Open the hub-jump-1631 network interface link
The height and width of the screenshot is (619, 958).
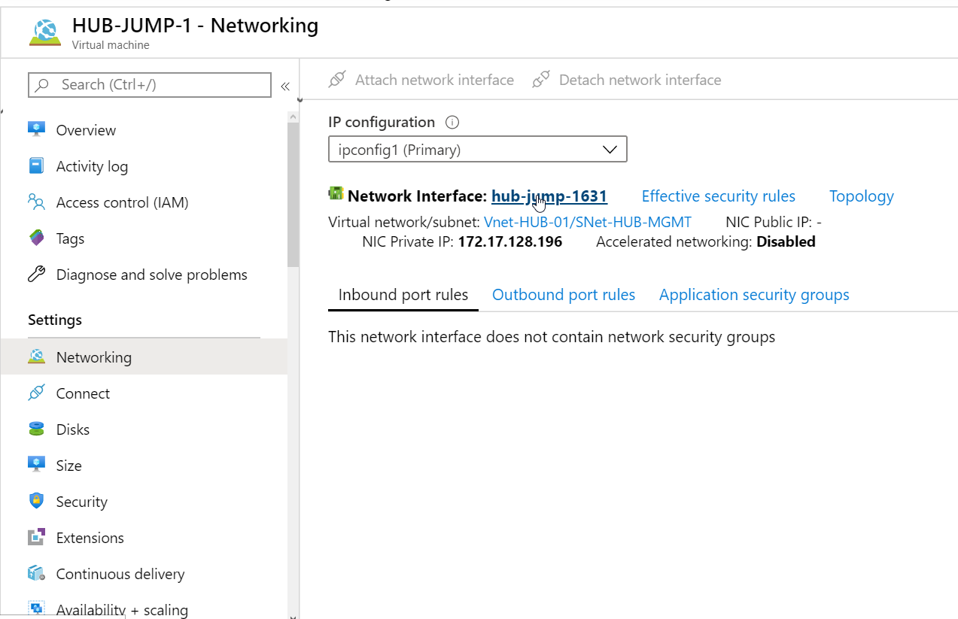click(x=549, y=196)
